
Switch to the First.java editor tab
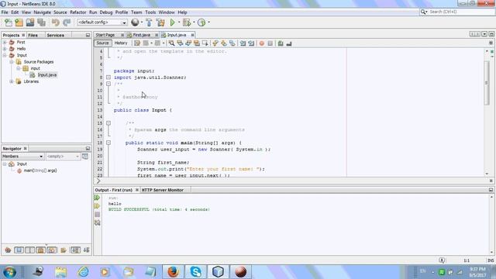(x=141, y=35)
